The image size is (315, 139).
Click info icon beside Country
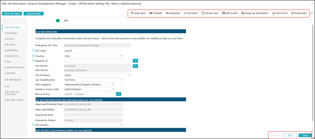(x=33, y=56)
